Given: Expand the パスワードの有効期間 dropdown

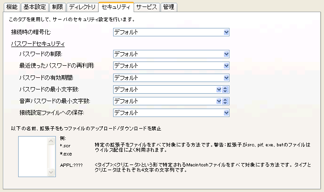Looking at the screenshot, I should coord(226,77).
